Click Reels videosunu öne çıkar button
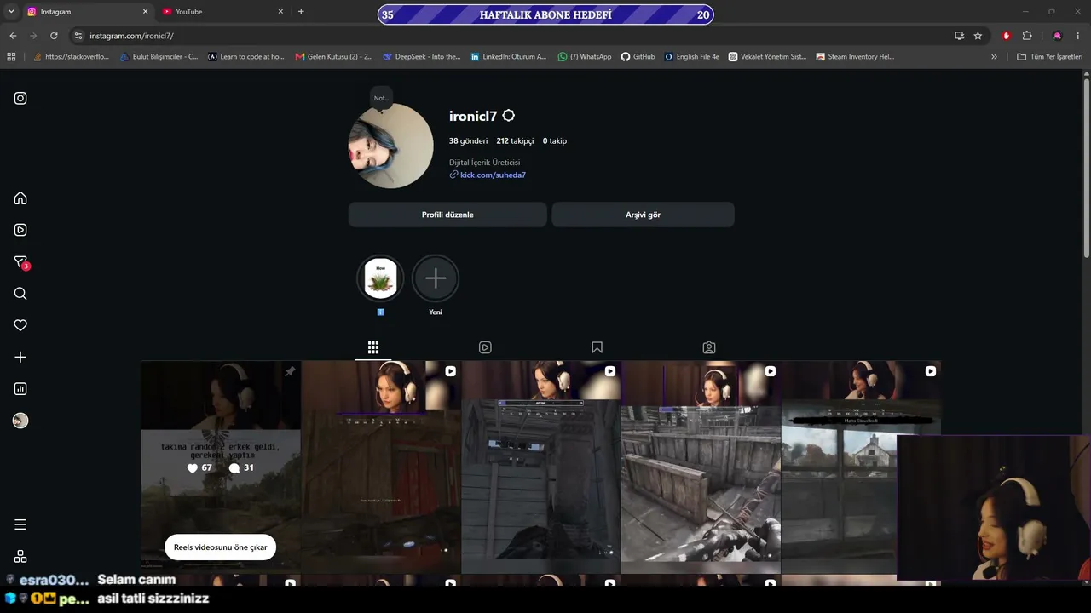The width and height of the screenshot is (1091, 613). click(220, 547)
